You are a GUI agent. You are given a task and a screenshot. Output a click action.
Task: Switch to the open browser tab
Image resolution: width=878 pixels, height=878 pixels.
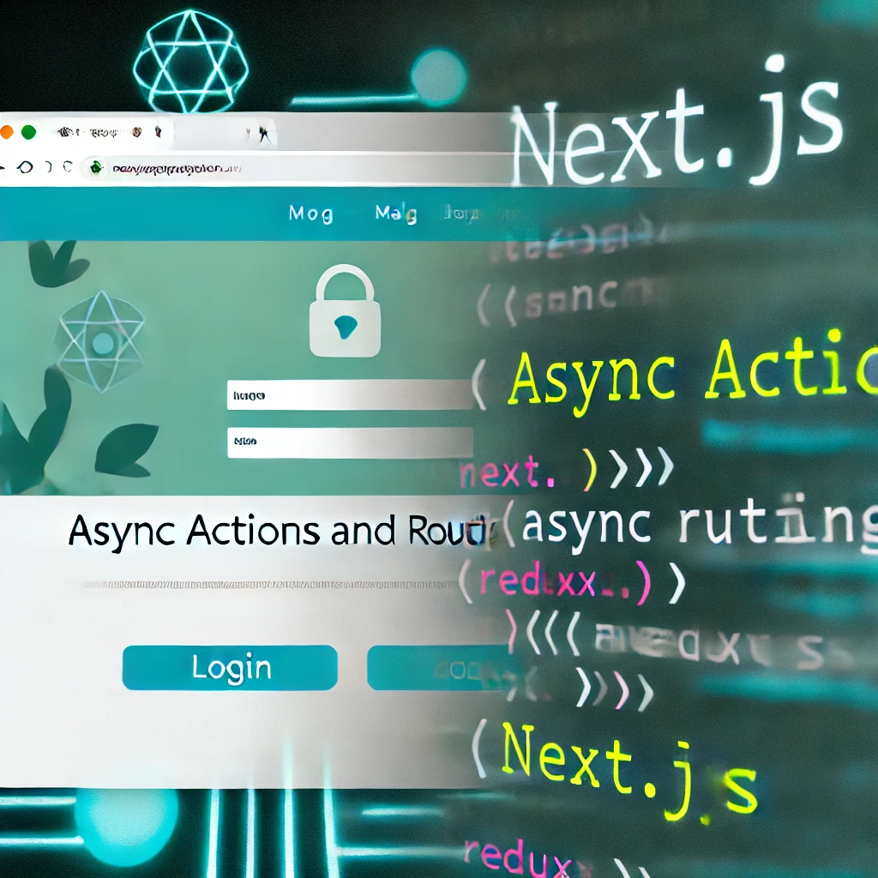click(103, 130)
